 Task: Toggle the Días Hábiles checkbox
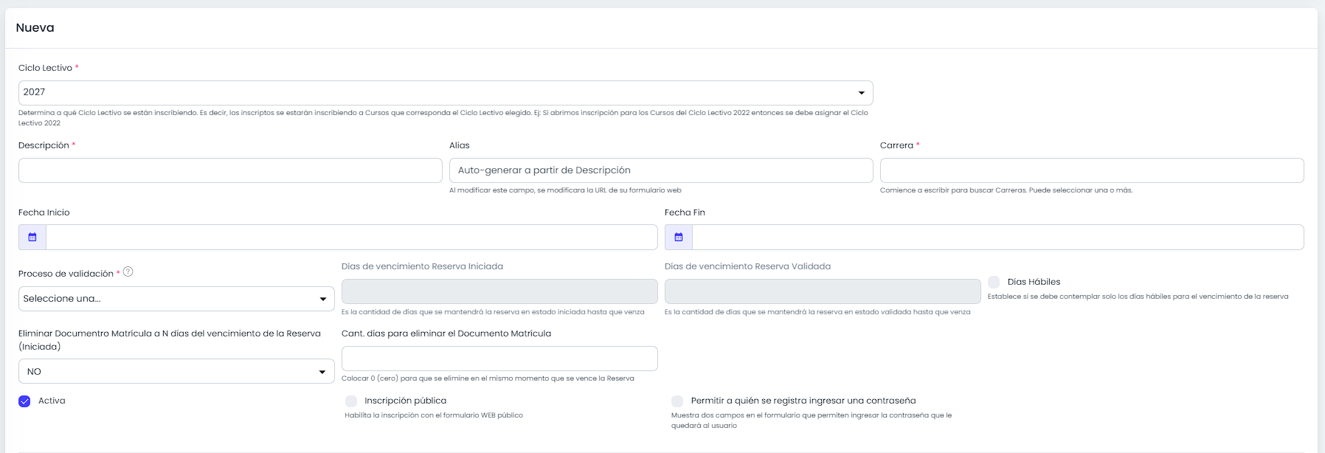click(994, 282)
